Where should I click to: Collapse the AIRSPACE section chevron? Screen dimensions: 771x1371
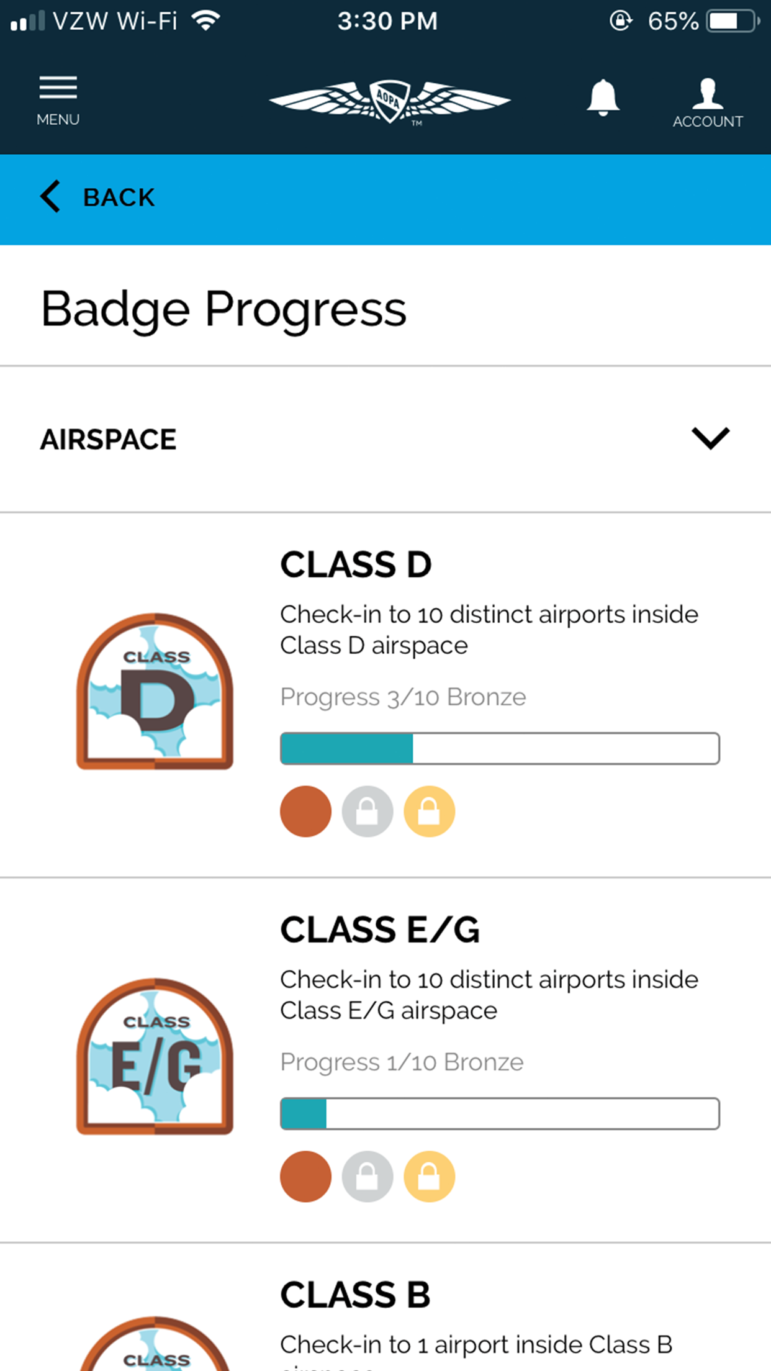tap(710, 438)
